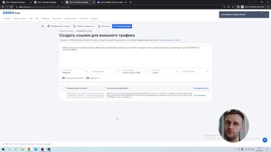Click the Внешний трафик breadcrumb link
Screen dimensions: 271x152
click(x=66, y=31)
